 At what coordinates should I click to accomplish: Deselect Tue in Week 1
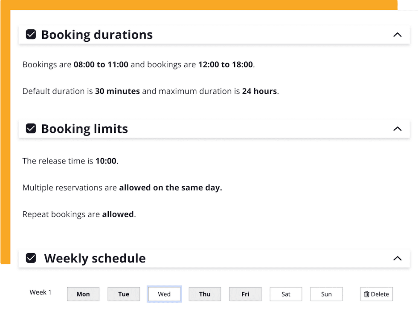124,294
